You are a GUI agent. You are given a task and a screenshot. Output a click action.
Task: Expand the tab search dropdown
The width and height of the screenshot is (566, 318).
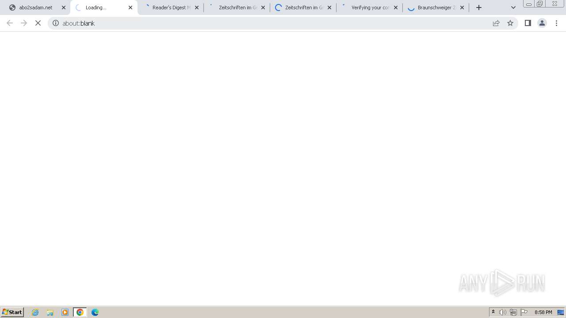point(513,8)
